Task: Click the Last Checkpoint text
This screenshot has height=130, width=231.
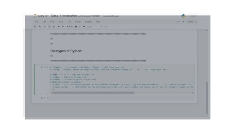Action: click(90, 16)
